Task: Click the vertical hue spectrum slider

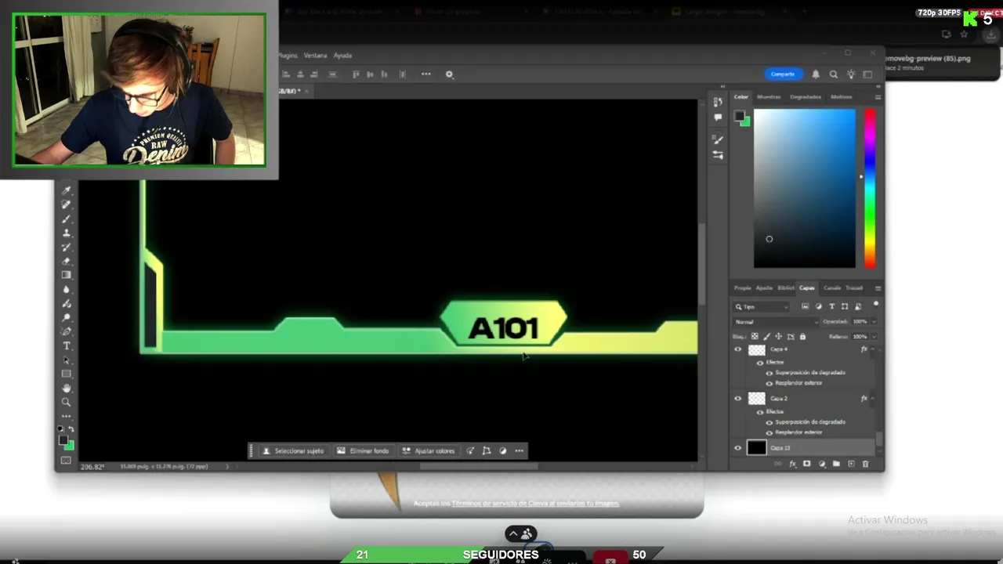Action: (870, 188)
